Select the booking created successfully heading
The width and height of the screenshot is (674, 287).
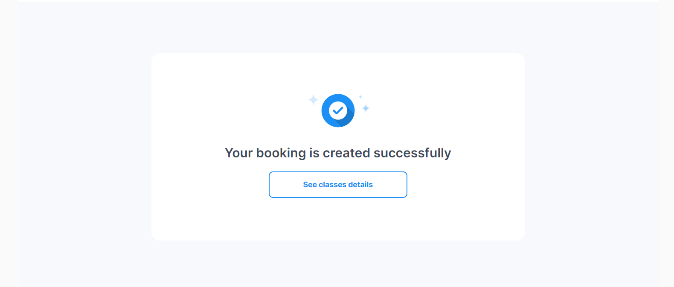[x=338, y=153]
